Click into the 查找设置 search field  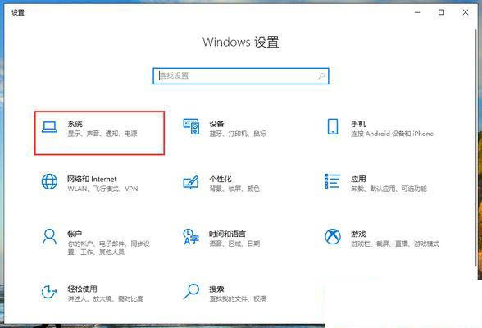(241, 76)
